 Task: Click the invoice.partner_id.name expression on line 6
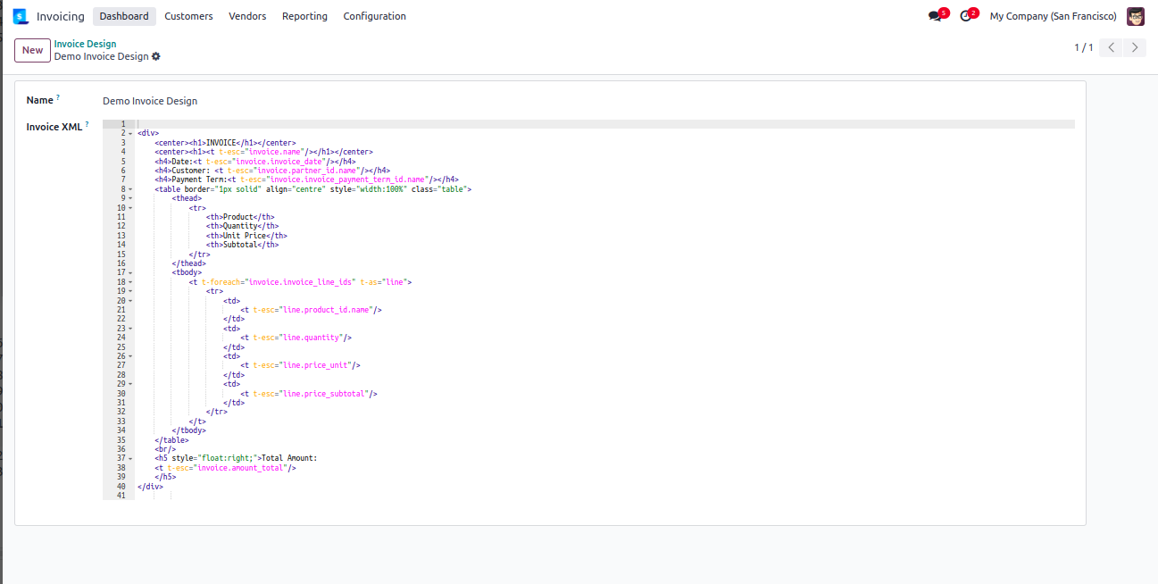click(x=306, y=171)
